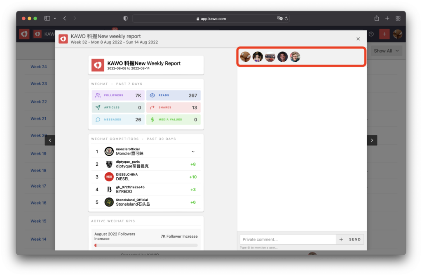This screenshot has height=276, width=422.
Task: Open the Week 18 report link
Action: point(38,170)
